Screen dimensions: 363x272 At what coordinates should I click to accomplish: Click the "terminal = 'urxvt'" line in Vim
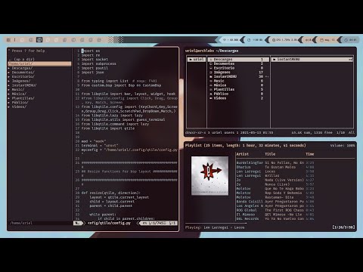coord(100,145)
